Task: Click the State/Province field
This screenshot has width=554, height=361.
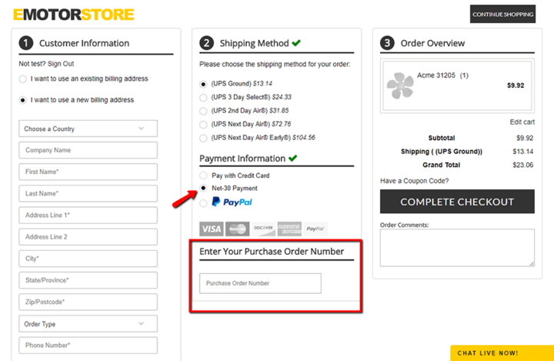Action: 88,280
